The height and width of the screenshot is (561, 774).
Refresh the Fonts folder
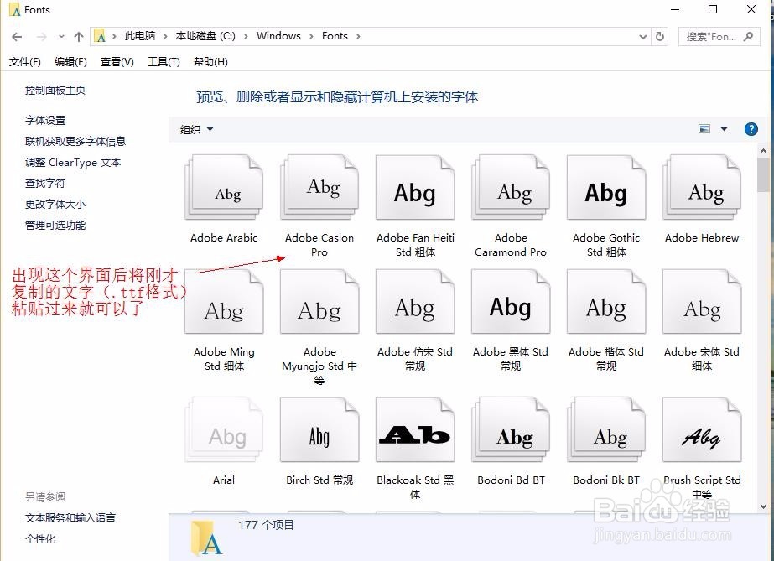pyautogui.click(x=660, y=37)
